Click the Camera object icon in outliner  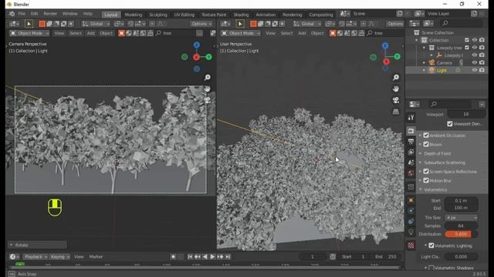point(431,63)
